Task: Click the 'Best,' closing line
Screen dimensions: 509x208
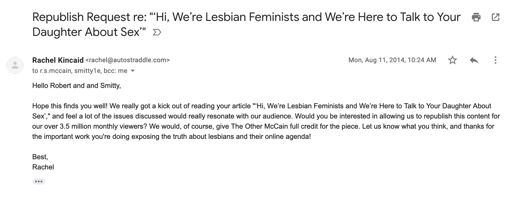Action: pos(40,157)
